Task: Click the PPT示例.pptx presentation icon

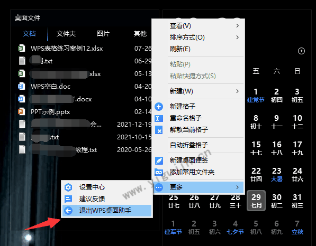Action: tap(22, 111)
